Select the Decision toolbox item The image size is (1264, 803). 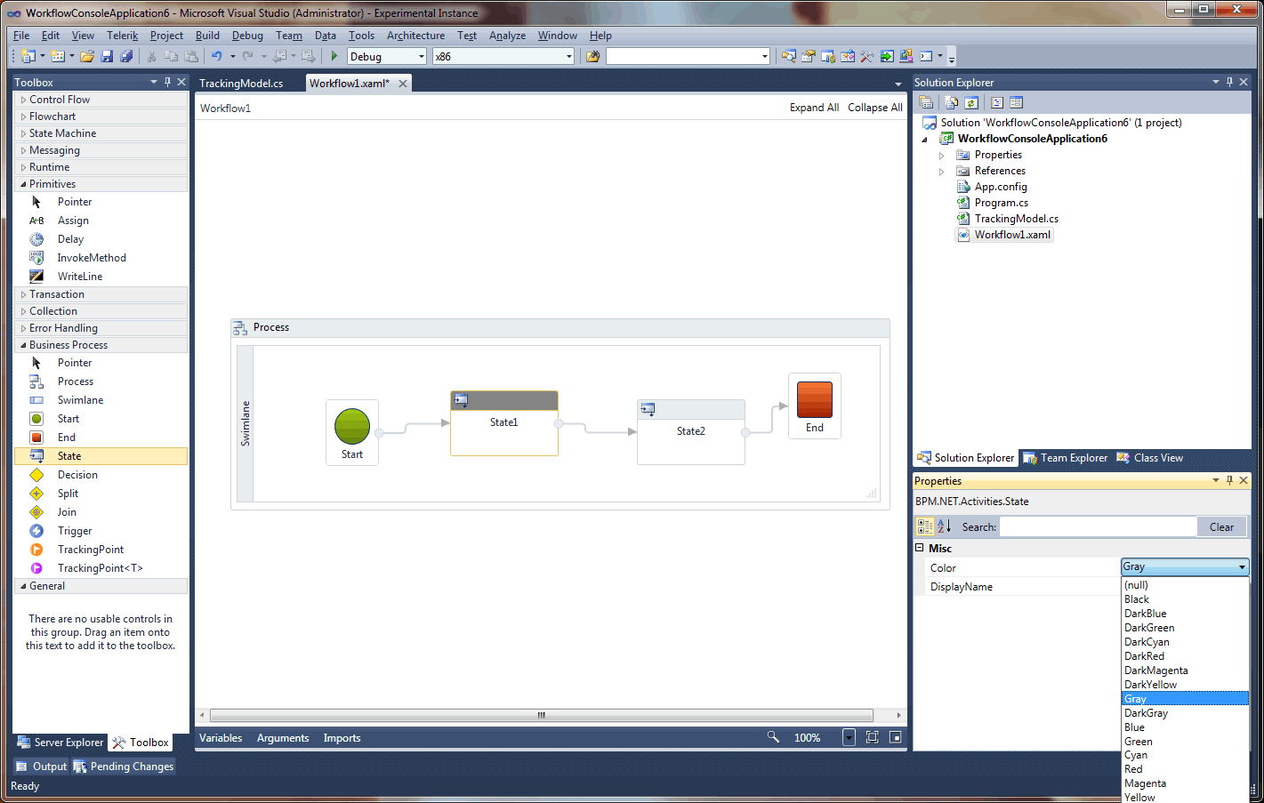pos(77,475)
